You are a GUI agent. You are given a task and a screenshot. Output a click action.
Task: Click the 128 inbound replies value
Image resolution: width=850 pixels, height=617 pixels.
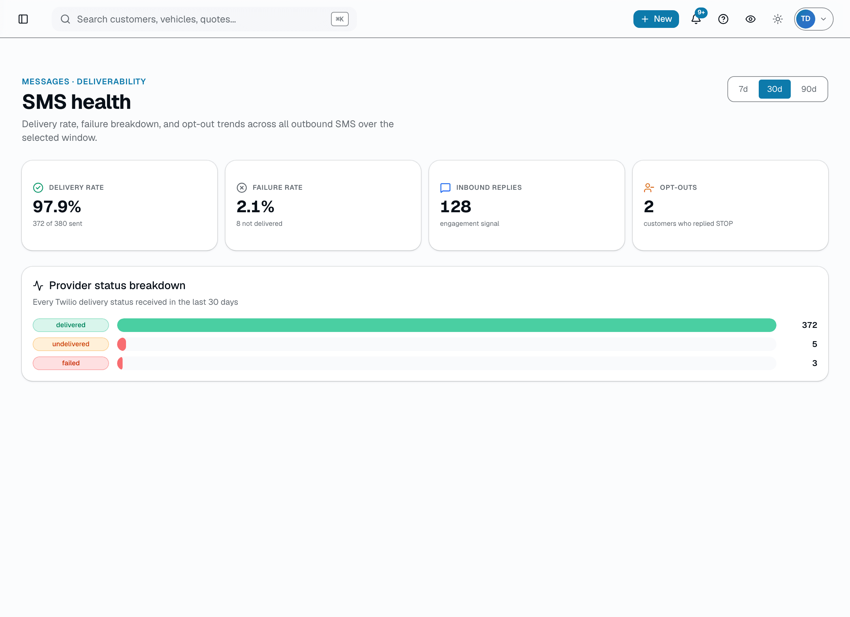coord(455,206)
